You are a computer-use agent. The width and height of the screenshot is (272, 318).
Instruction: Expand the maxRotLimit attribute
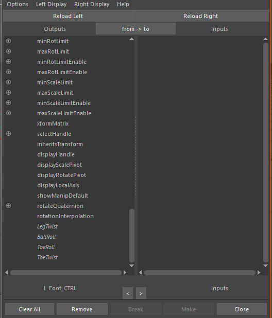click(9, 51)
